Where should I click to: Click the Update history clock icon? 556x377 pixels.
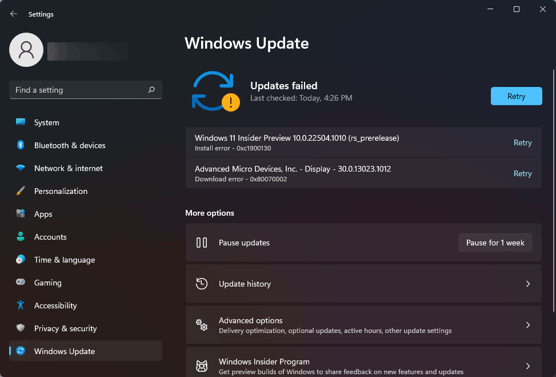201,283
